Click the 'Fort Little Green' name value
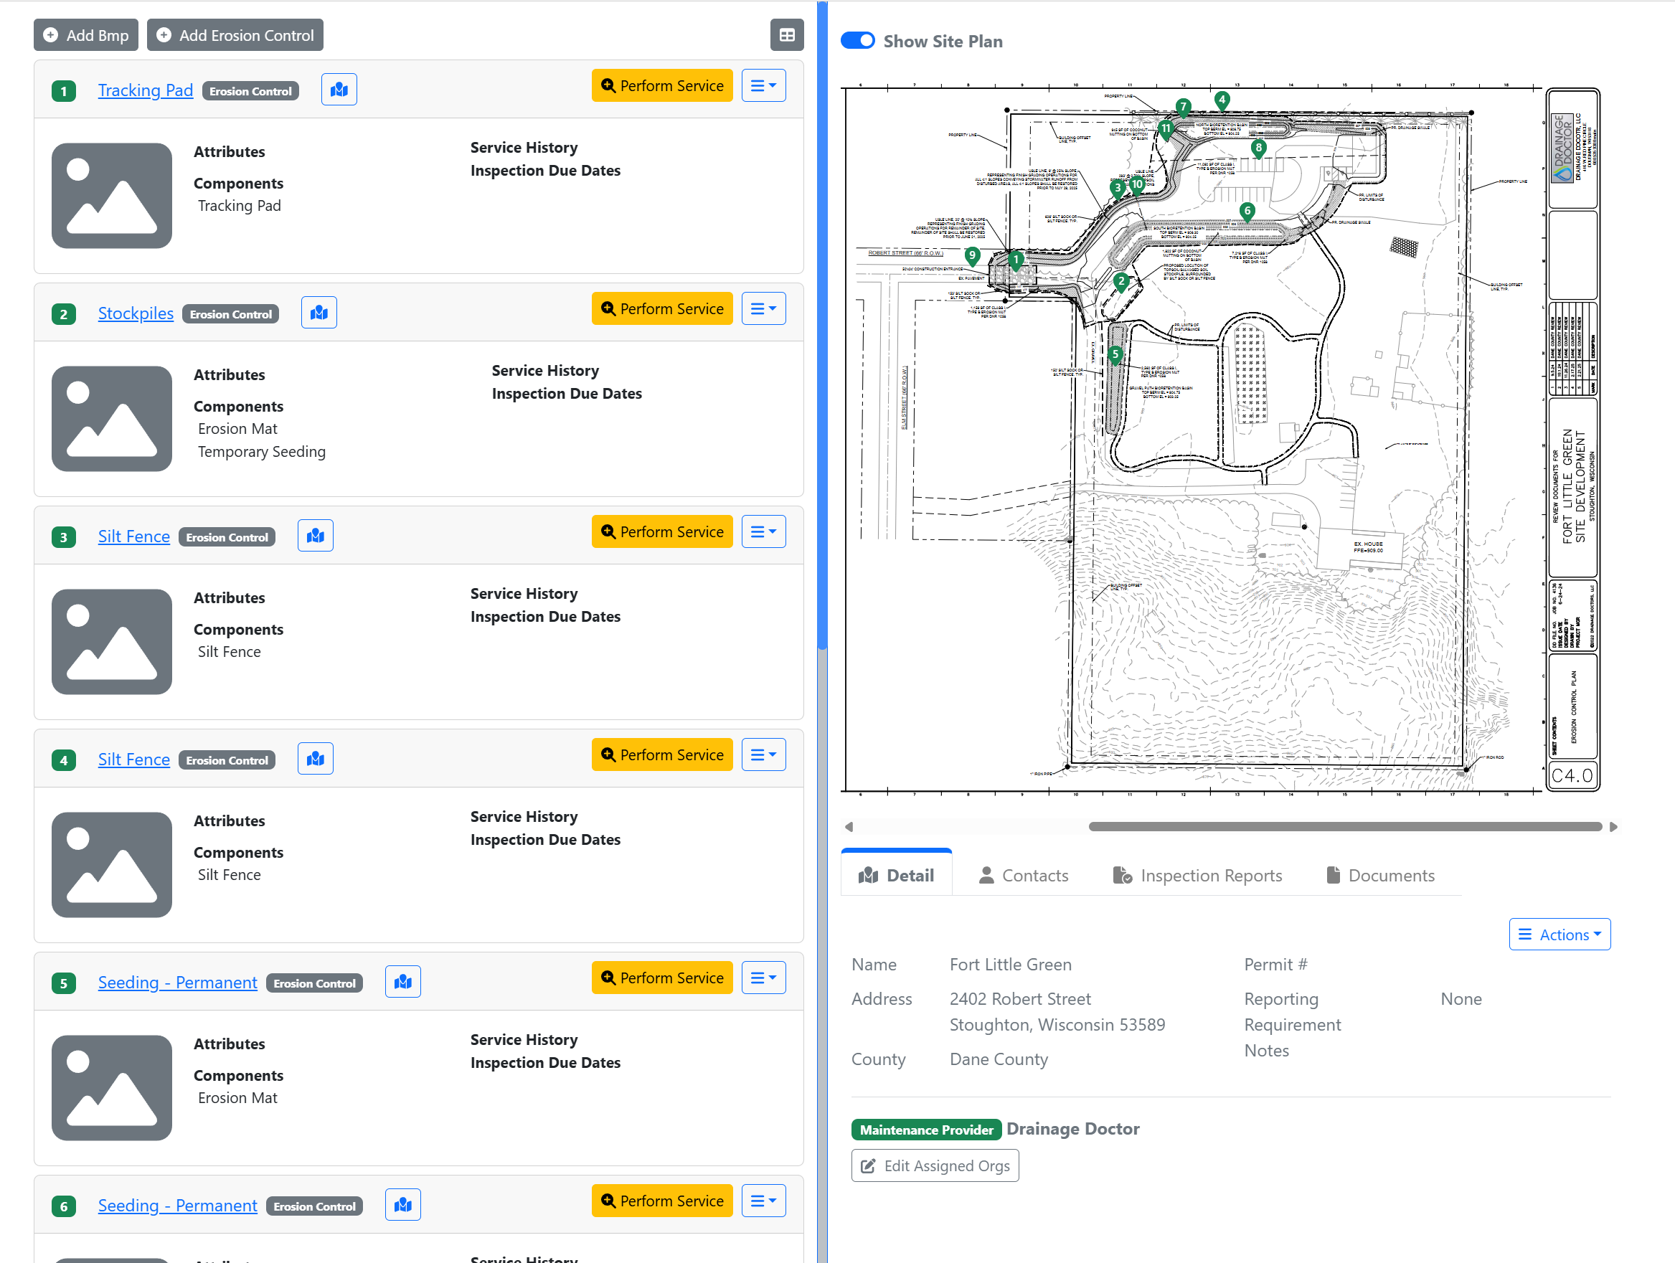 [1010, 965]
